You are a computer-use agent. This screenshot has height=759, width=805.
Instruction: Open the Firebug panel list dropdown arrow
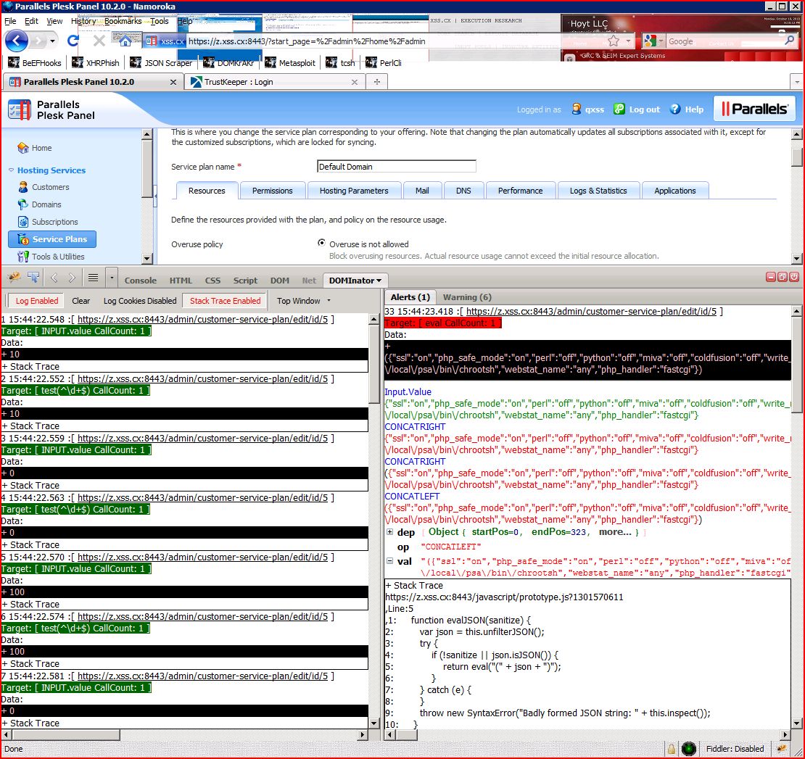coord(112,278)
